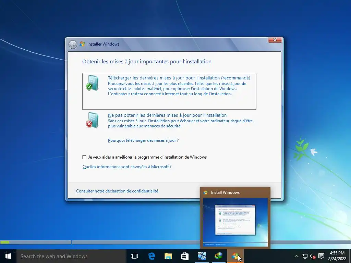Click the red shield no-updates icon

click(x=92, y=120)
